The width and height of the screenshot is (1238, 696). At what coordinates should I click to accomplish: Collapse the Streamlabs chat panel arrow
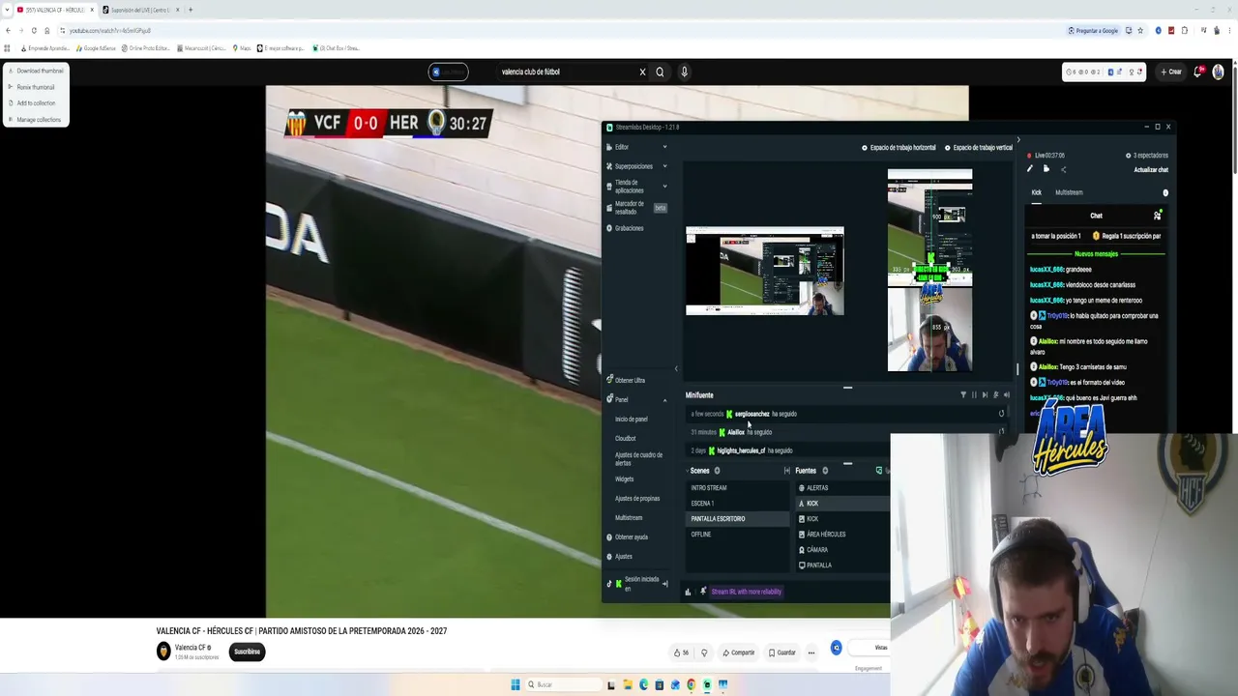(x=1017, y=140)
